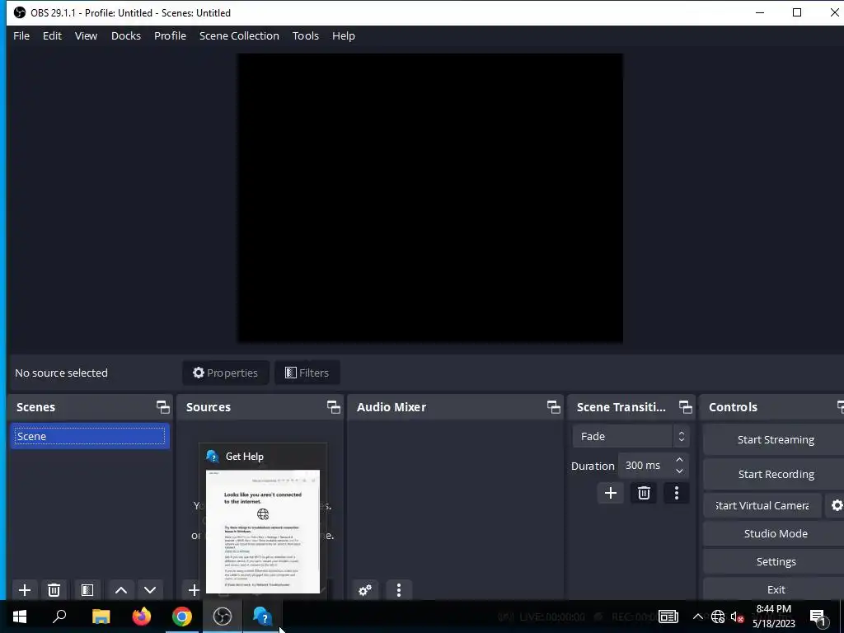Open the Scene Collection menu

239,36
